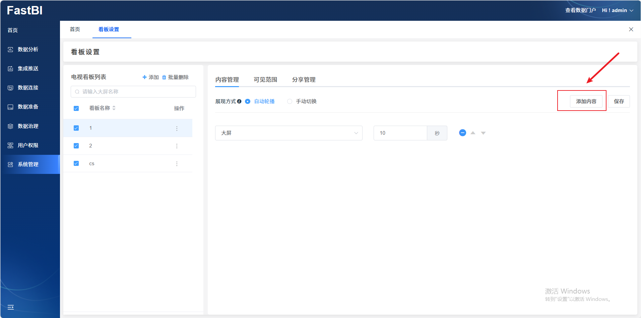This screenshot has width=641, height=318.
Task: Click the blue minus remove-content icon
Action: (x=462, y=133)
